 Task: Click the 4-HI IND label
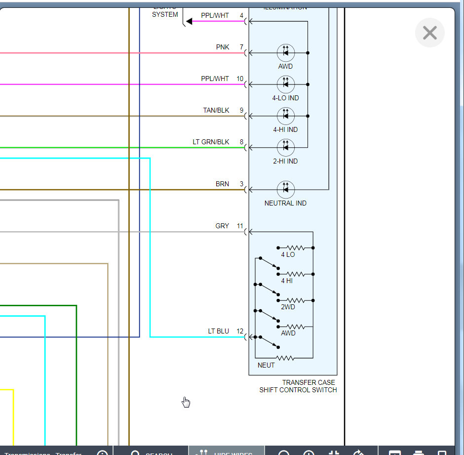[x=286, y=129]
